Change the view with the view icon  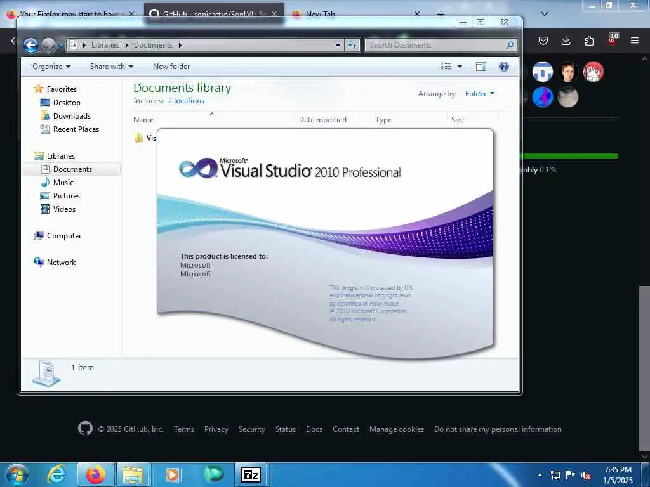coord(446,67)
